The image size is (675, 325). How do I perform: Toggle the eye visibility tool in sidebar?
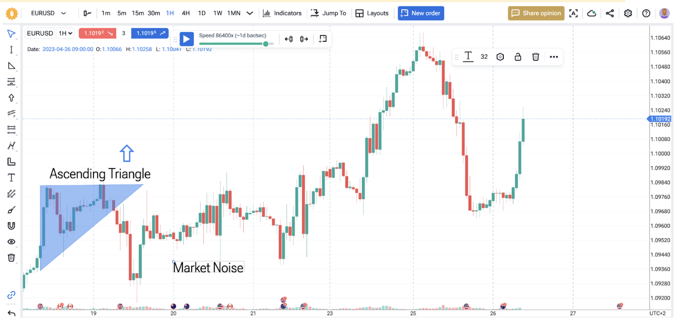[x=11, y=241]
